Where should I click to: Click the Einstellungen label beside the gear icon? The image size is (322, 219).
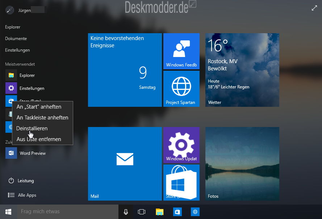tap(32, 88)
